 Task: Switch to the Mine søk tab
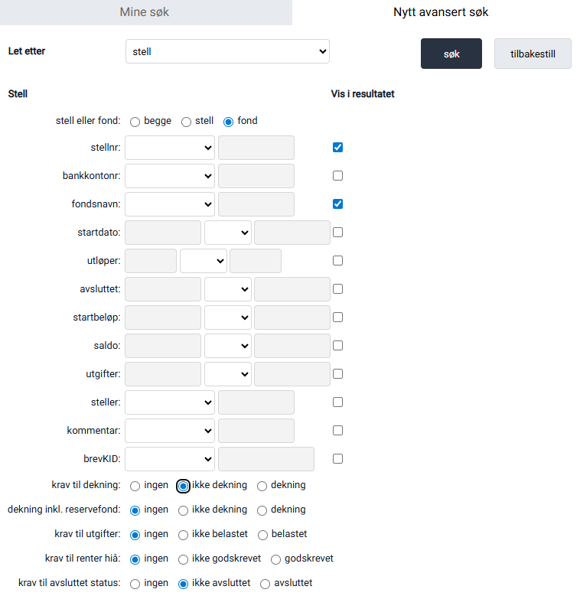click(x=145, y=12)
